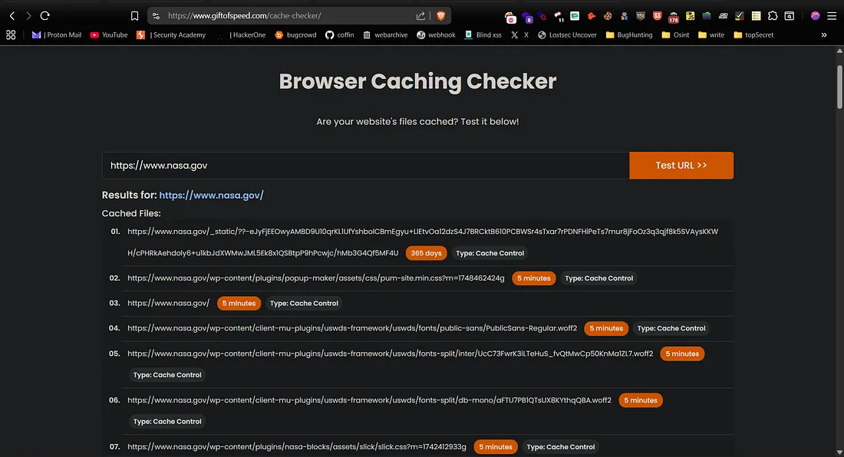Open the .git finder extension icon
This screenshot has width=844, height=457.
[724, 16]
